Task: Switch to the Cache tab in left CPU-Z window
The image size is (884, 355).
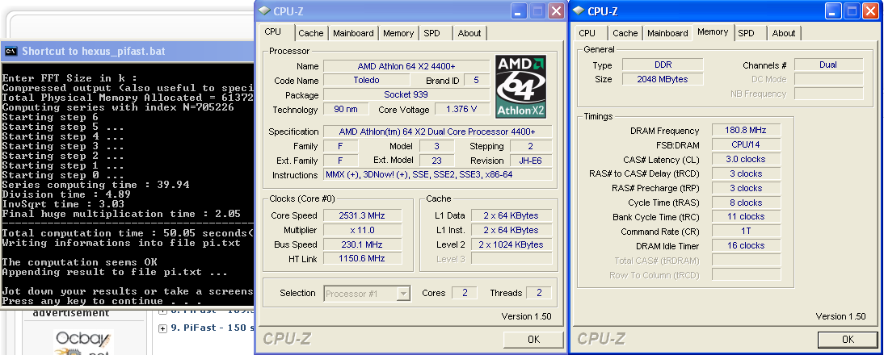Action: pos(311,33)
